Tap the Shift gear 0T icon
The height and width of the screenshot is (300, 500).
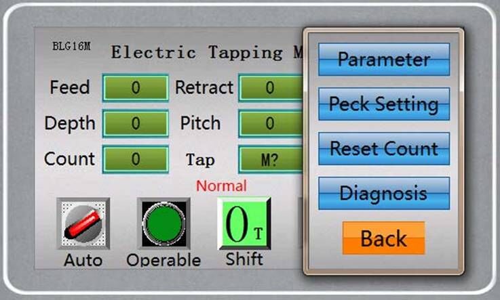[244, 223]
